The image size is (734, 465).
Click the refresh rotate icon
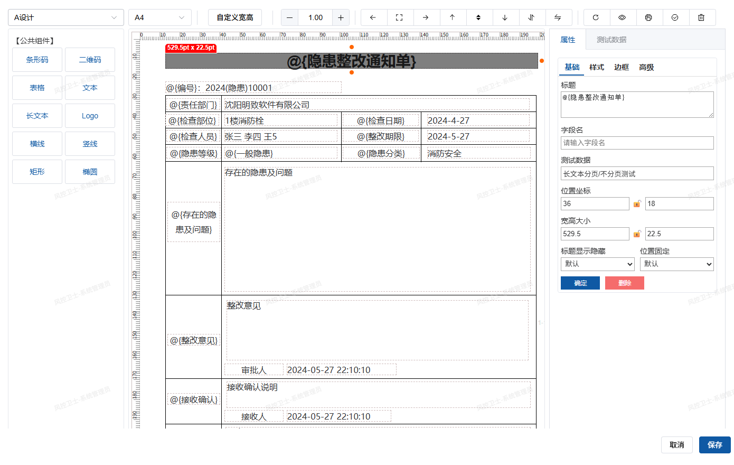coord(596,17)
